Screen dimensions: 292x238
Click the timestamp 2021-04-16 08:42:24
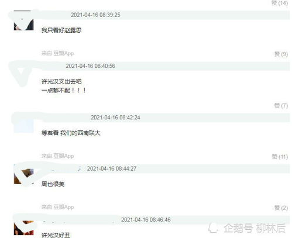tap(115, 118)
